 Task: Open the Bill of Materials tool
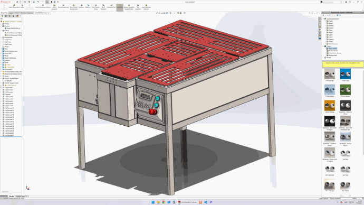(x=103, y=7)
